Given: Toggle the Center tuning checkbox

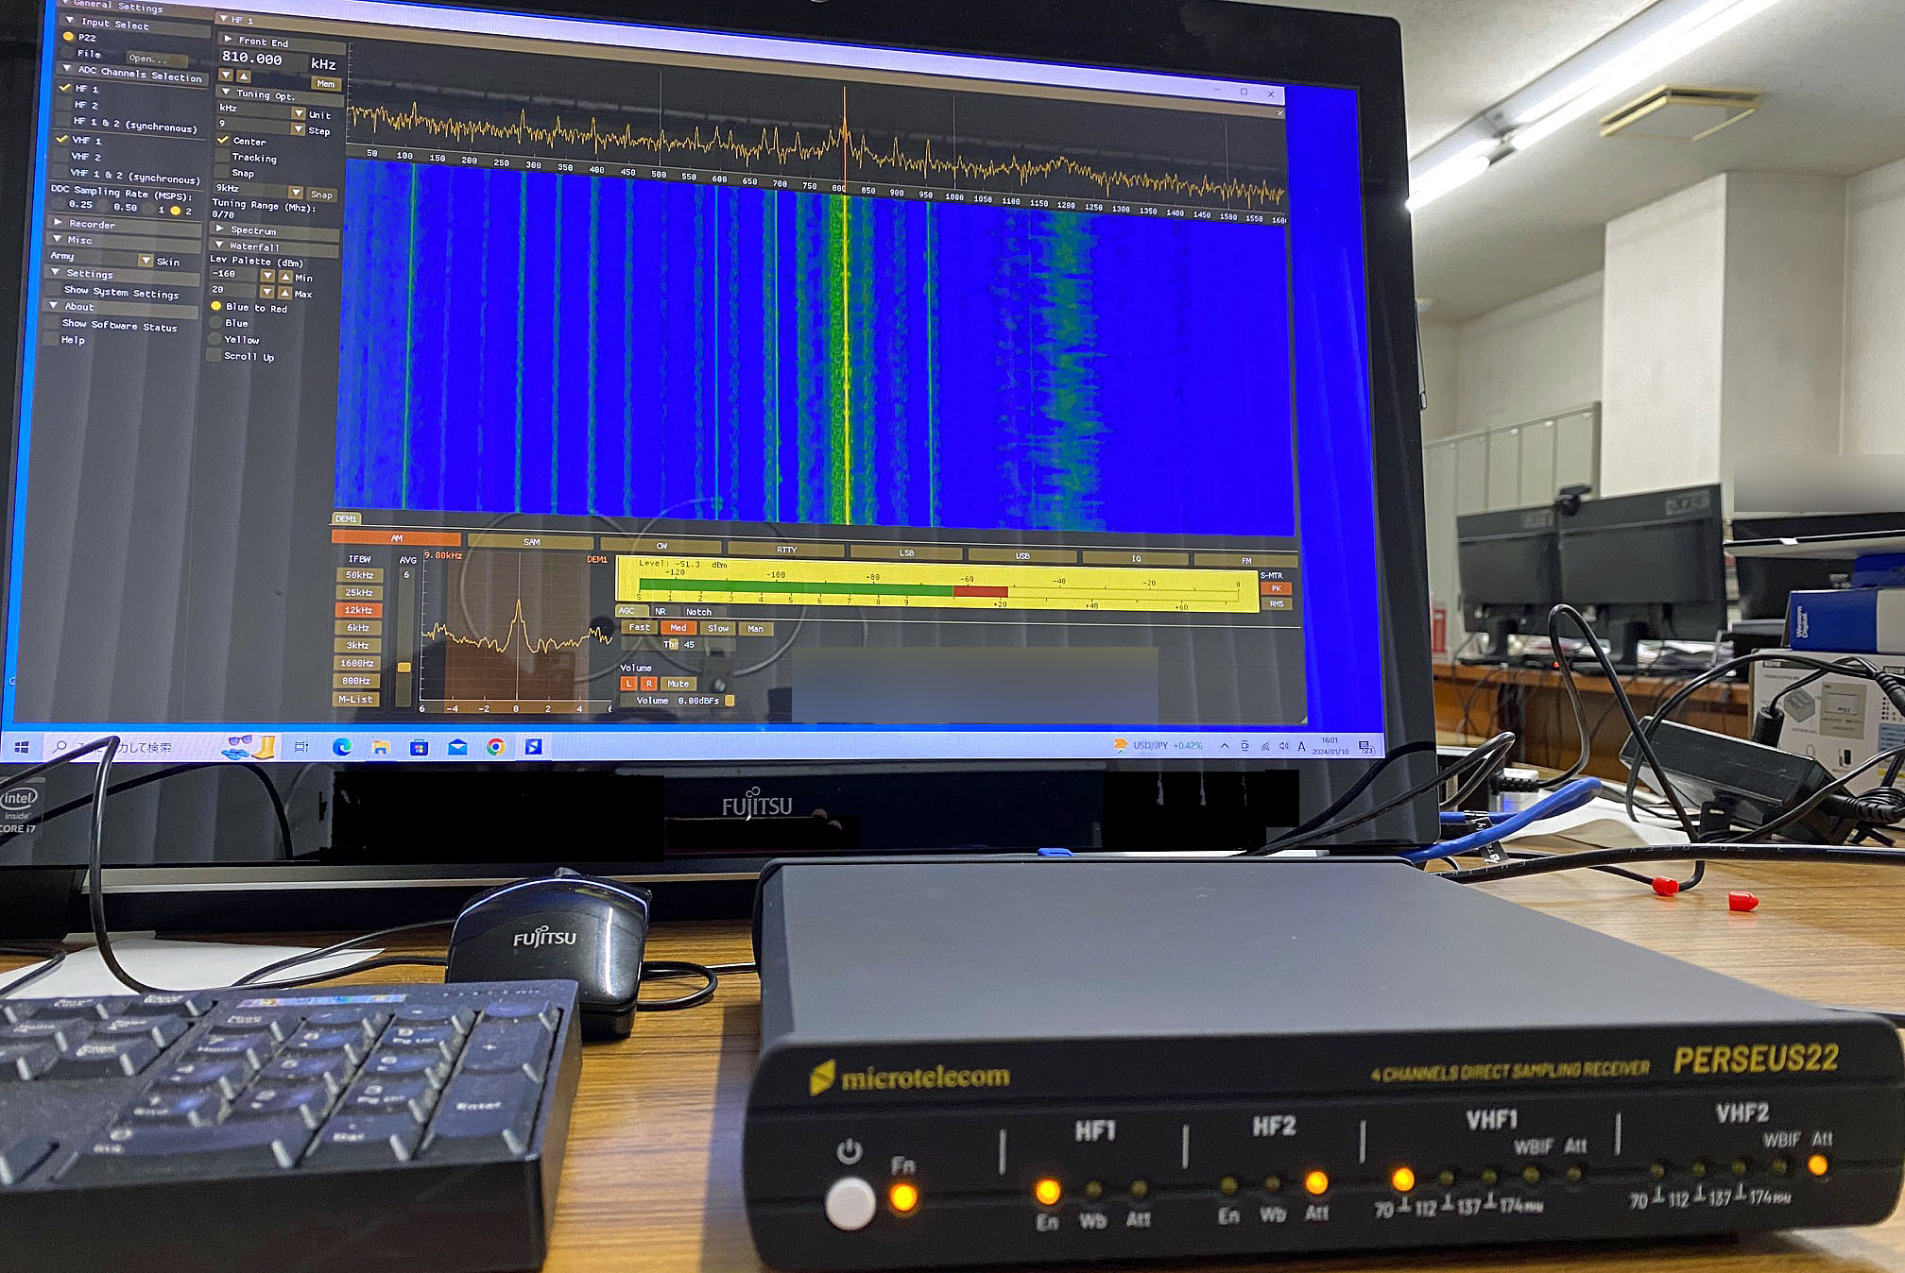Looking at the screenshot, I should pyautogui.click(x=223, y=140).
